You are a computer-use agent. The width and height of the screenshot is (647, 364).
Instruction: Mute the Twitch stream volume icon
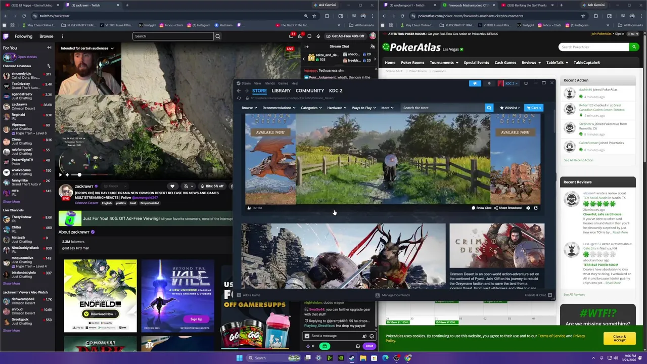[x=67, y=174]
